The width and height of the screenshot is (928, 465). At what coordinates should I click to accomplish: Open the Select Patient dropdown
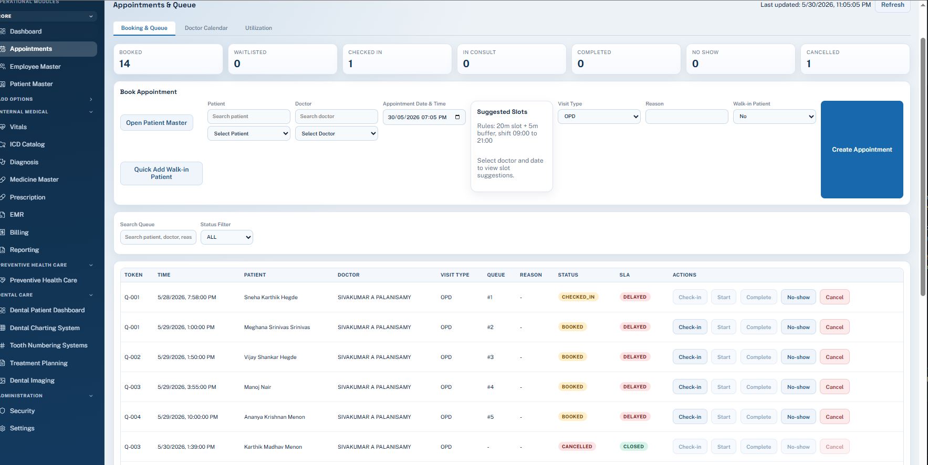pyautogui.click(x=249, y=134)
